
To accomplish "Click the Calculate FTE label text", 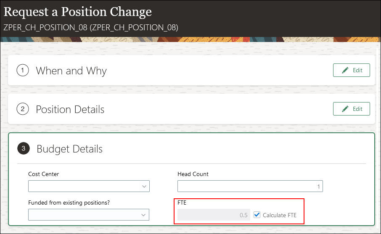I will (x=279, y=215).
